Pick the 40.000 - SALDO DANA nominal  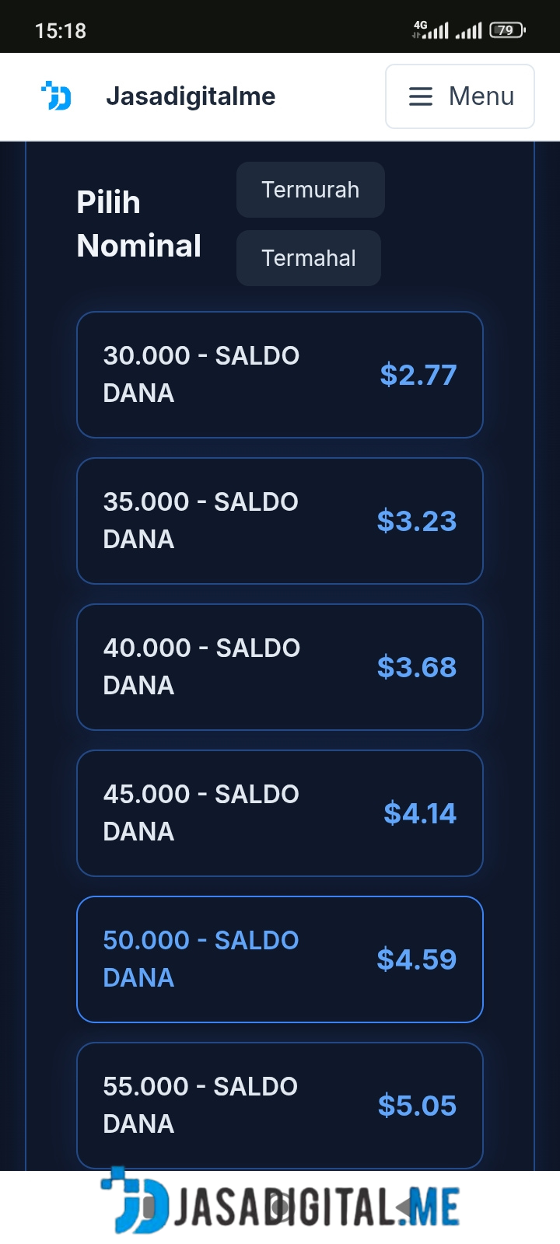coord(280,667)
